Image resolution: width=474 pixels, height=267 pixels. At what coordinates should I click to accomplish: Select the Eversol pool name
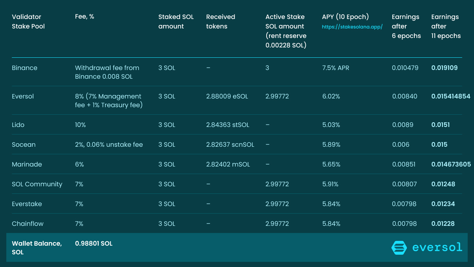pos(23,97)
